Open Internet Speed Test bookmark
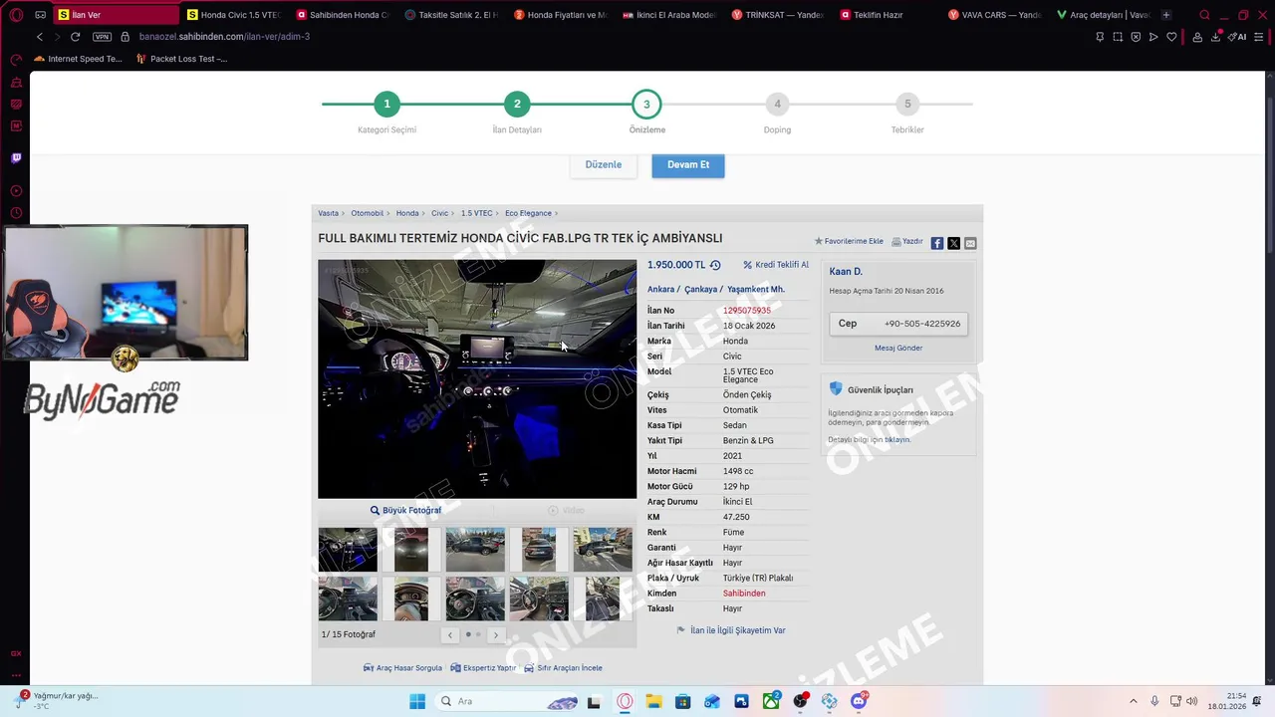Screen dimensions: 1275x717 (79, 59)
